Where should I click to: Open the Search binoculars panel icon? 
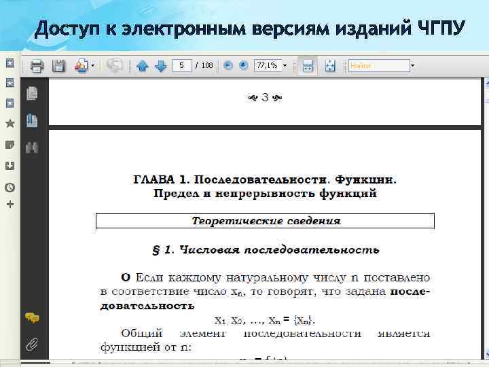click(32, 147)
